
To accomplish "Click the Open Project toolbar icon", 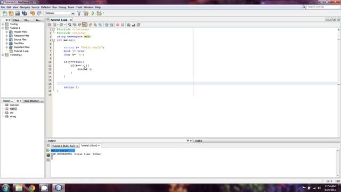I will tap(18, 13).
